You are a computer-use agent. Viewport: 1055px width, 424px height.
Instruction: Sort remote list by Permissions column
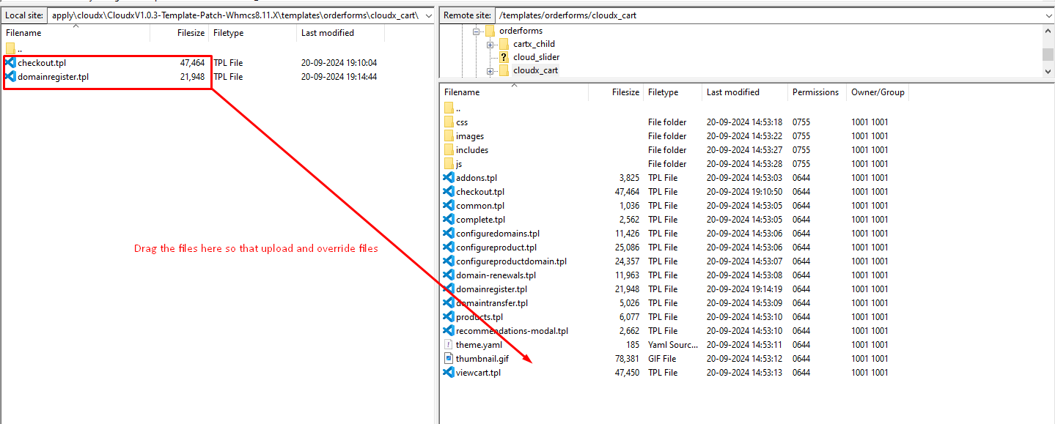point(815,92)
